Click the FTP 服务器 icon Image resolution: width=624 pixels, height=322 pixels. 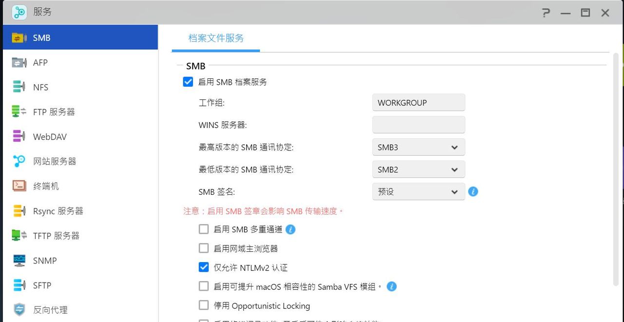pos(19,112)
